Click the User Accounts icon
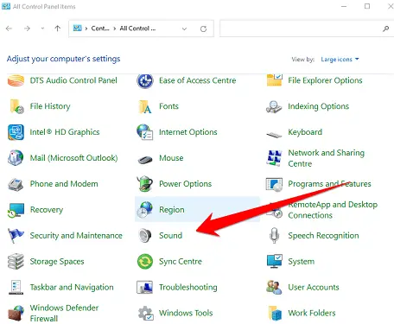 pyautogui.click(x=274, y=287)
